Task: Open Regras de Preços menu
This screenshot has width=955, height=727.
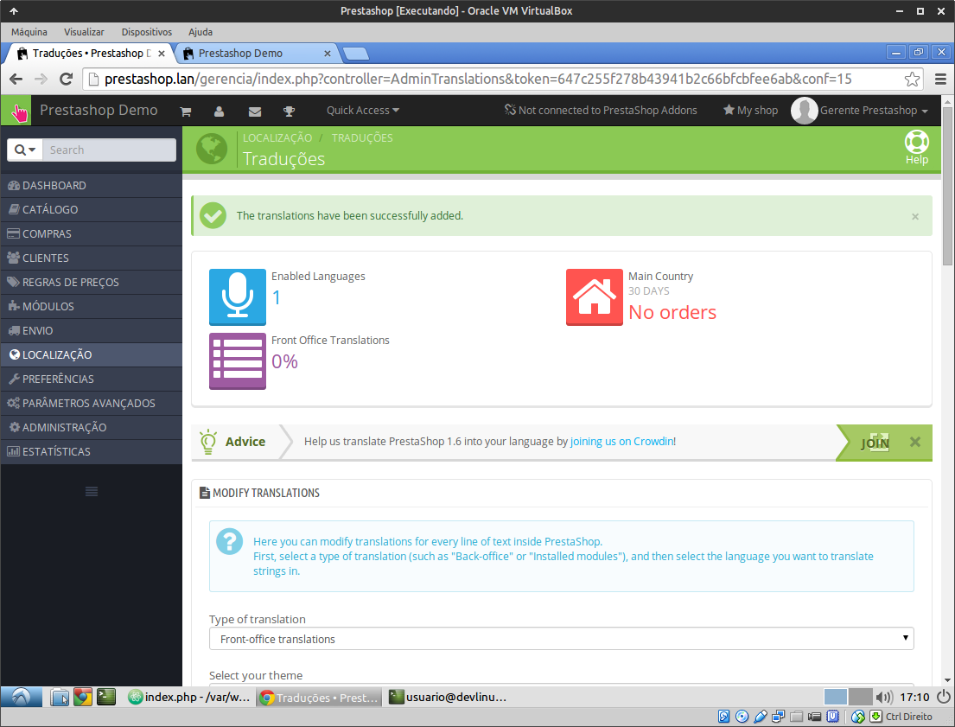Action: coord(92,282)
